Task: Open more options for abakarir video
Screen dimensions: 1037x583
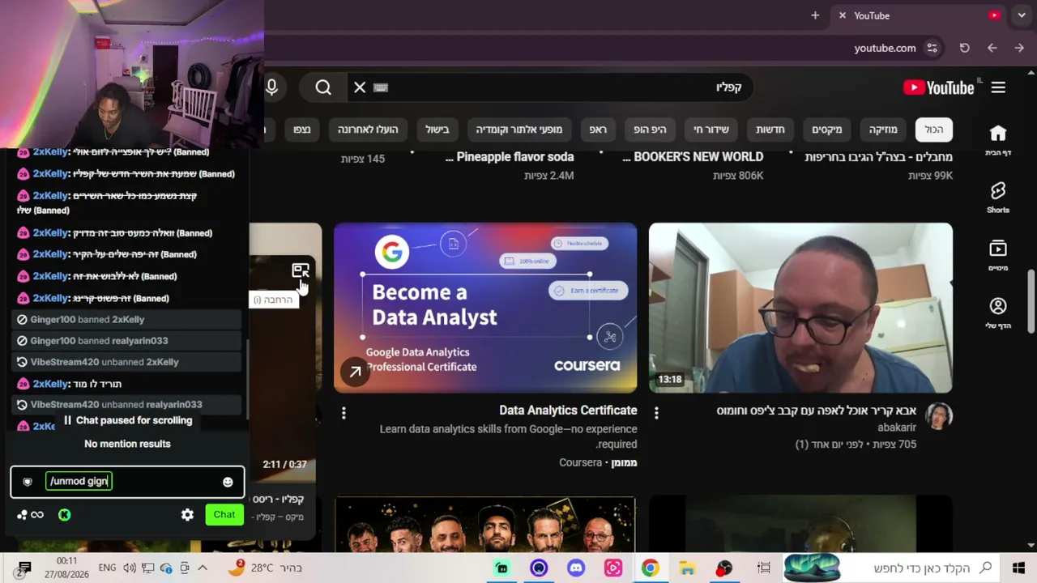Action: point(656,414)
